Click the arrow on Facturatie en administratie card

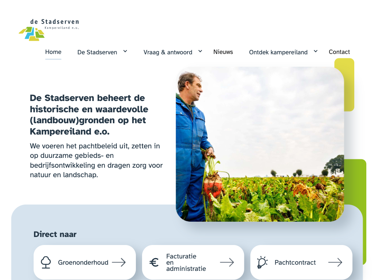click(227, 262)
